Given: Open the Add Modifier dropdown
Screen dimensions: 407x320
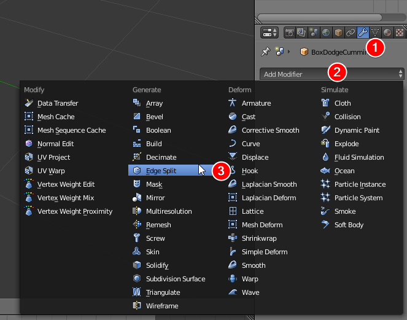Looking at the screenshot, I should pos(332,74).
